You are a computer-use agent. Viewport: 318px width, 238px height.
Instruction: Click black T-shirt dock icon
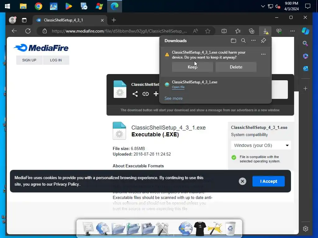pyautogui.click(x=200, y=228)
